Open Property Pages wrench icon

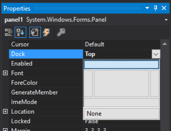point(61,32)
